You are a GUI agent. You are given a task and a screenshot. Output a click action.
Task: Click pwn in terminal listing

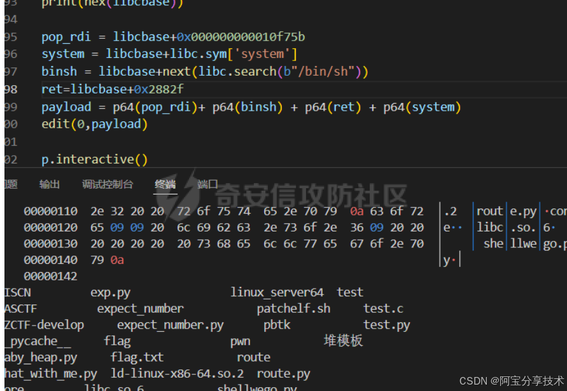coord(241,341)
